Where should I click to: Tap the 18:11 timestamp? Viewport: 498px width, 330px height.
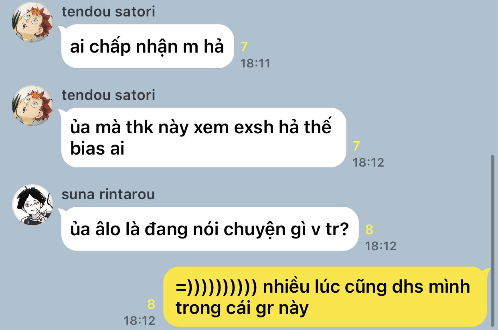255,63
